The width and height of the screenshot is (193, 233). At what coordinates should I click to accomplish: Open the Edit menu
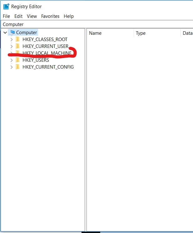click(18, 16)
